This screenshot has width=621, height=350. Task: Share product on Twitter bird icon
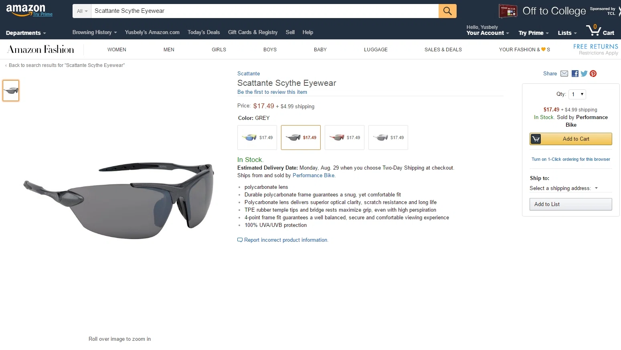(x=584, y=73)
